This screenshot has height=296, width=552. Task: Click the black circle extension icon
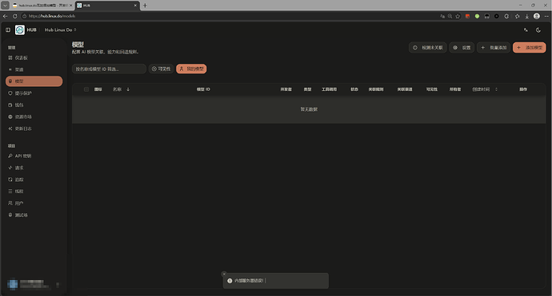pos(496,16)
